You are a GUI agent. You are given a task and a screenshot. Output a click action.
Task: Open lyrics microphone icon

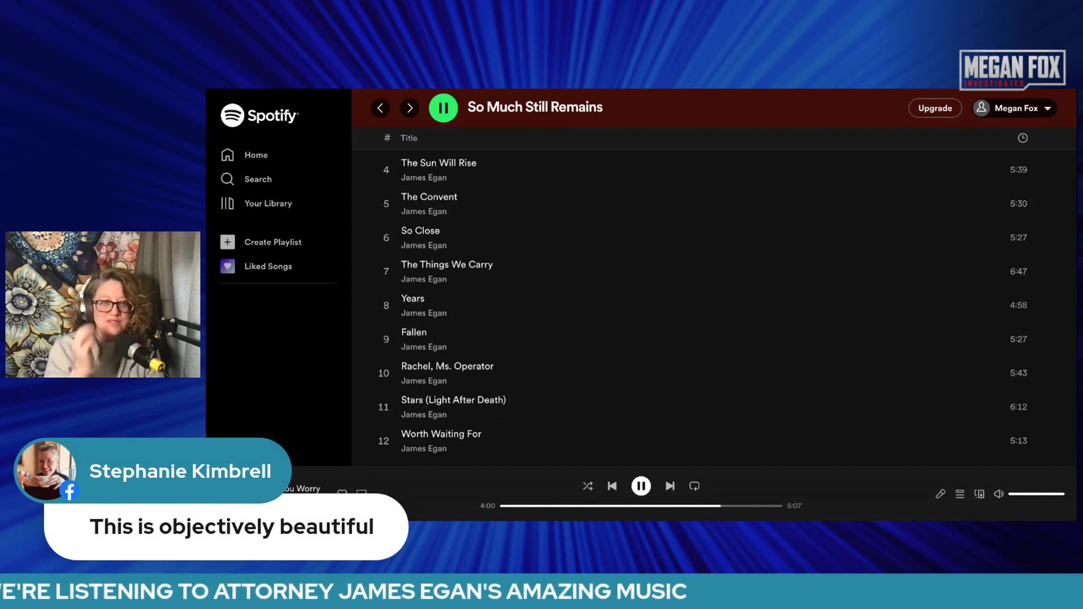click(940, 494)
